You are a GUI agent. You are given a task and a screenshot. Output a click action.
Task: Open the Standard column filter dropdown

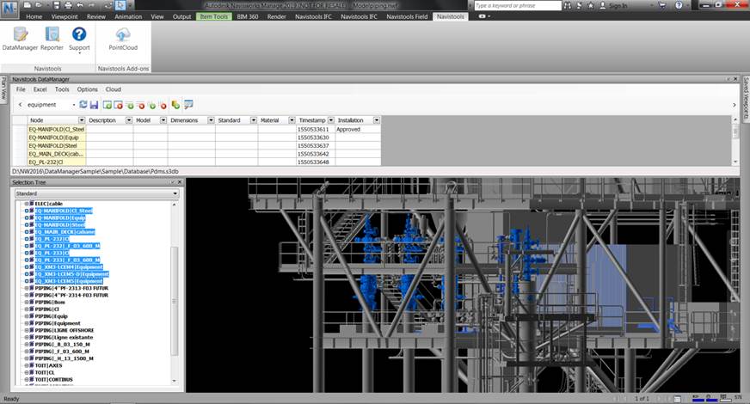[254, 120]
